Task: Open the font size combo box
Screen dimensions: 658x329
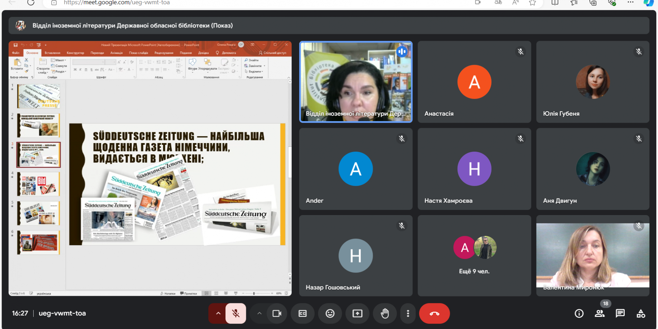Action: (110, 62)
